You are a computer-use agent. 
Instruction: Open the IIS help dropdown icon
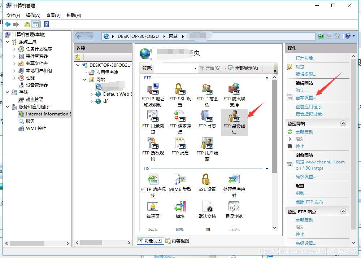[349, 36]
